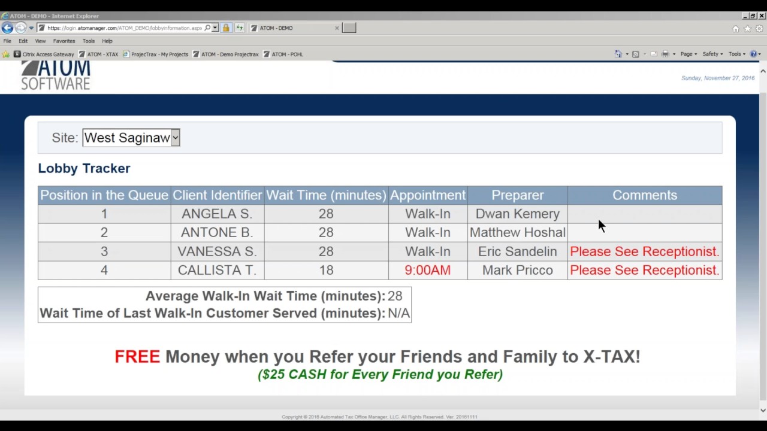Click the Read mail envelope icon

[x=654, y=54]
